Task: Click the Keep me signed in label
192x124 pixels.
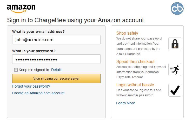Action: pos(34,70)
